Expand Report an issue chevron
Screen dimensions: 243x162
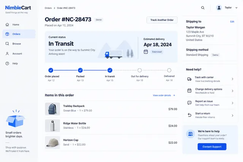pyautogui.click(x=232, y=103)
